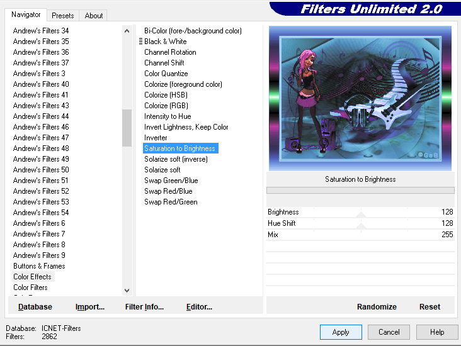The width and height of the screenshot is (461, 346).
Task: Switch to the Presets tab
Action: (x=62, y=16)
